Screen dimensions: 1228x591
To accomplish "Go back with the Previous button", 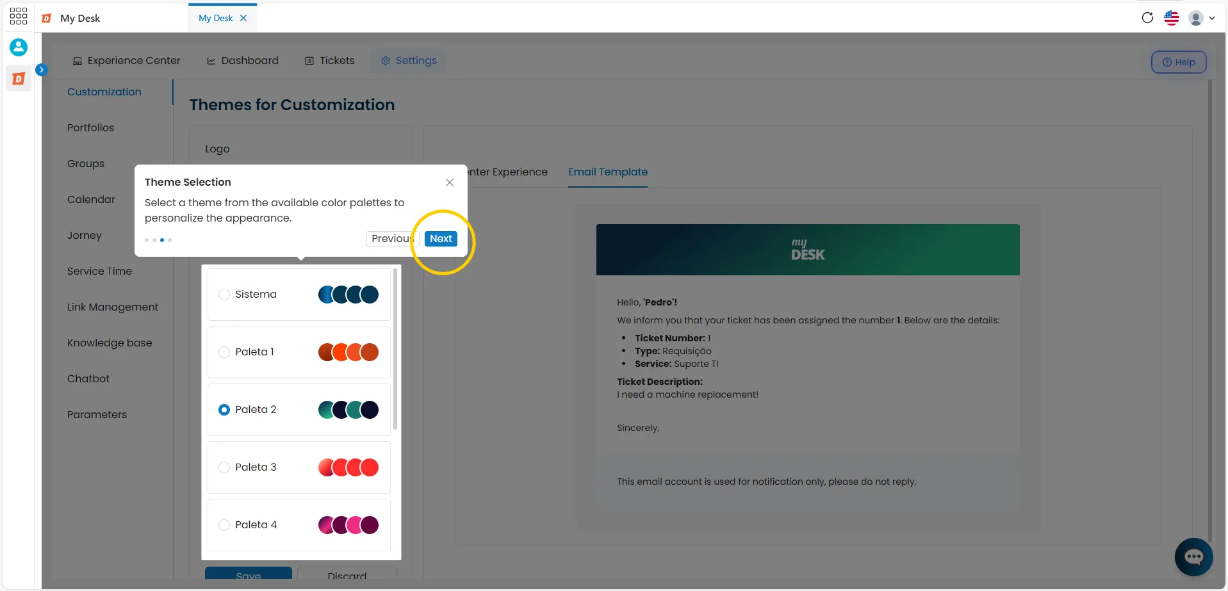I will [x=392, y=239].
